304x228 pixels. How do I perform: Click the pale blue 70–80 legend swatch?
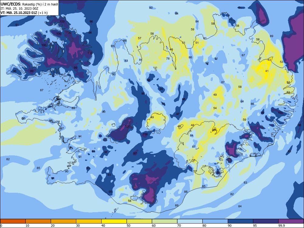click(x=190, y=221)
